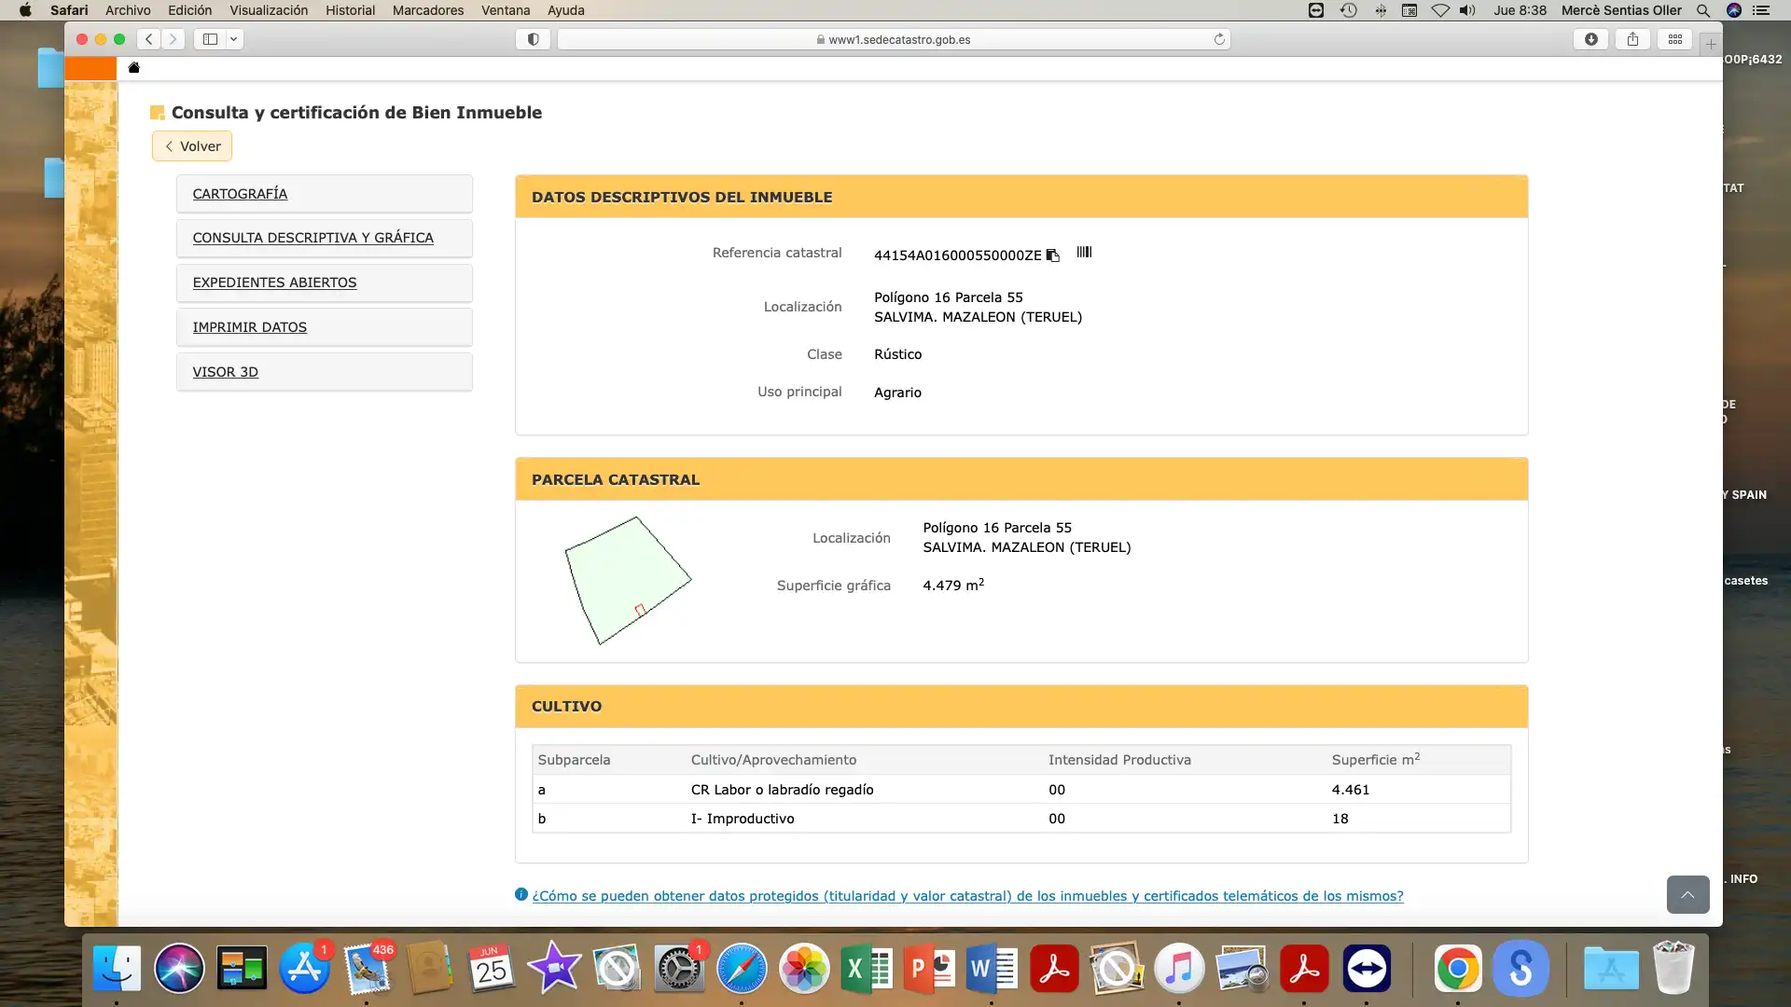
Task: Open the barcode icon beside the cadastral reference
Action: 1084,252
